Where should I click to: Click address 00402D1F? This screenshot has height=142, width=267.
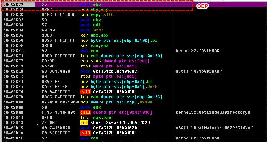pyautogui.click(x=13, y=138)
